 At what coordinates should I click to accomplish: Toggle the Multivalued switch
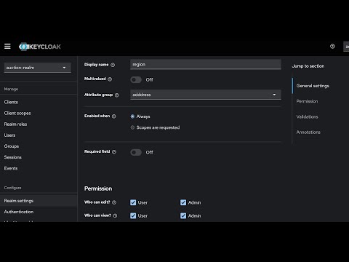[x=136, y=79]
